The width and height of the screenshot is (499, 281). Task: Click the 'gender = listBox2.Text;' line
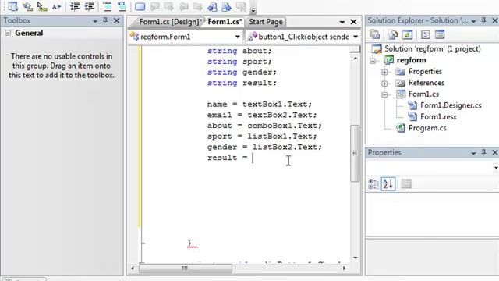264,147
